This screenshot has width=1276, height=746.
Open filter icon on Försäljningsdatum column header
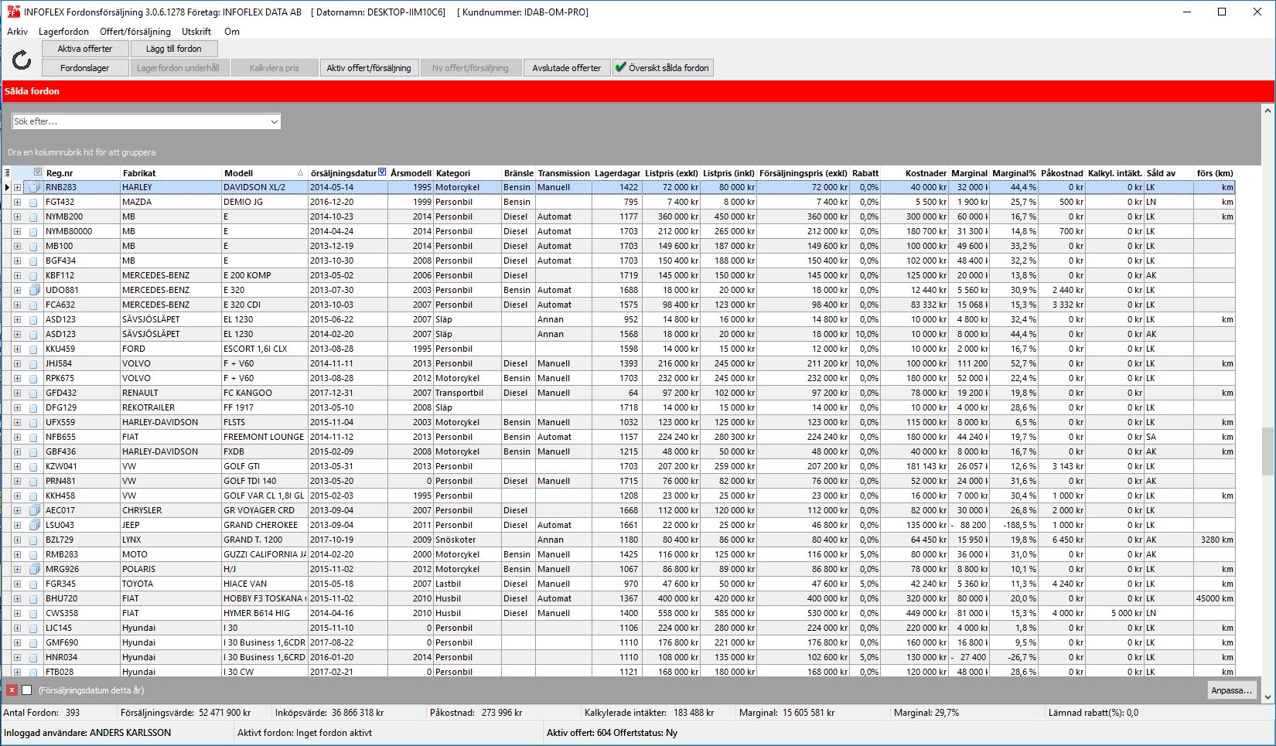click(382, 172)
